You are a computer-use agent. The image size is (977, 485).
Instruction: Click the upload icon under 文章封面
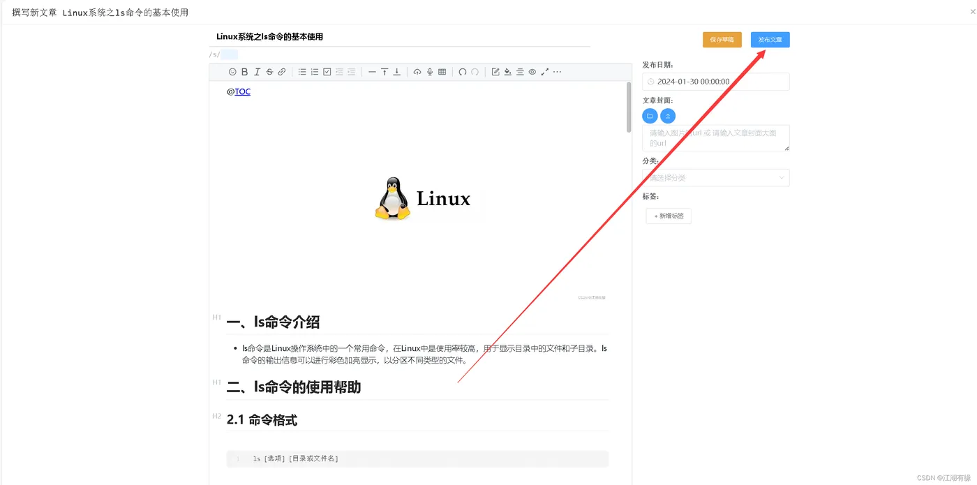[668, 116]
